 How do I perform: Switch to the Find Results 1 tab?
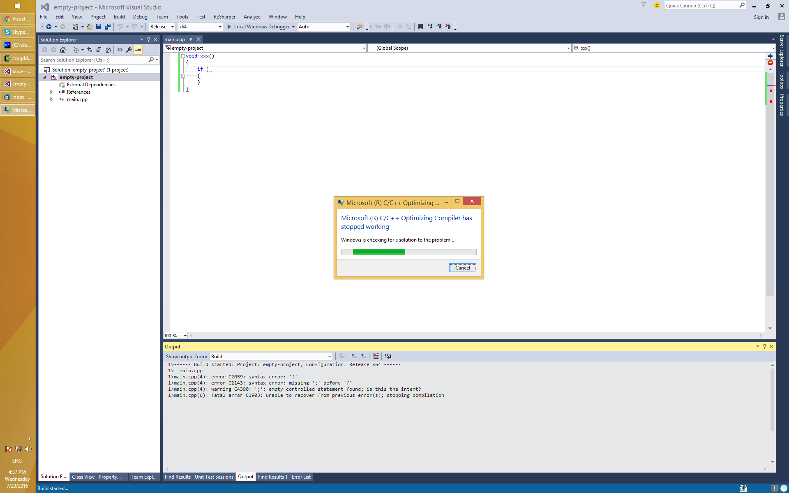pyautogui.click(x=272, y=477)
